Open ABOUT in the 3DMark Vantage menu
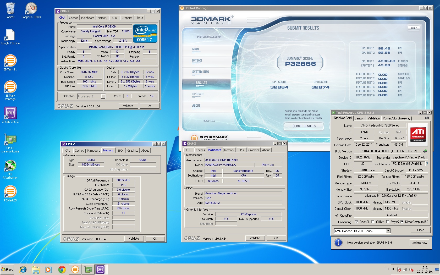This screenshot has height=275, width=440. [x=196, y=106]
